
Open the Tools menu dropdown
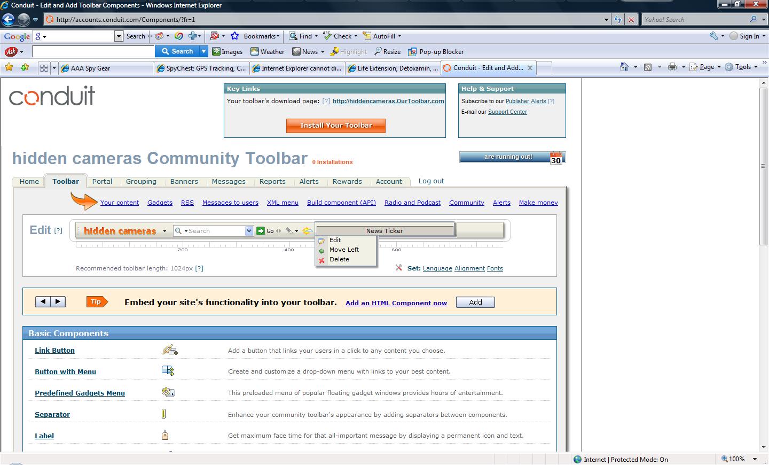pyautogui.click(x=756, y=67)
